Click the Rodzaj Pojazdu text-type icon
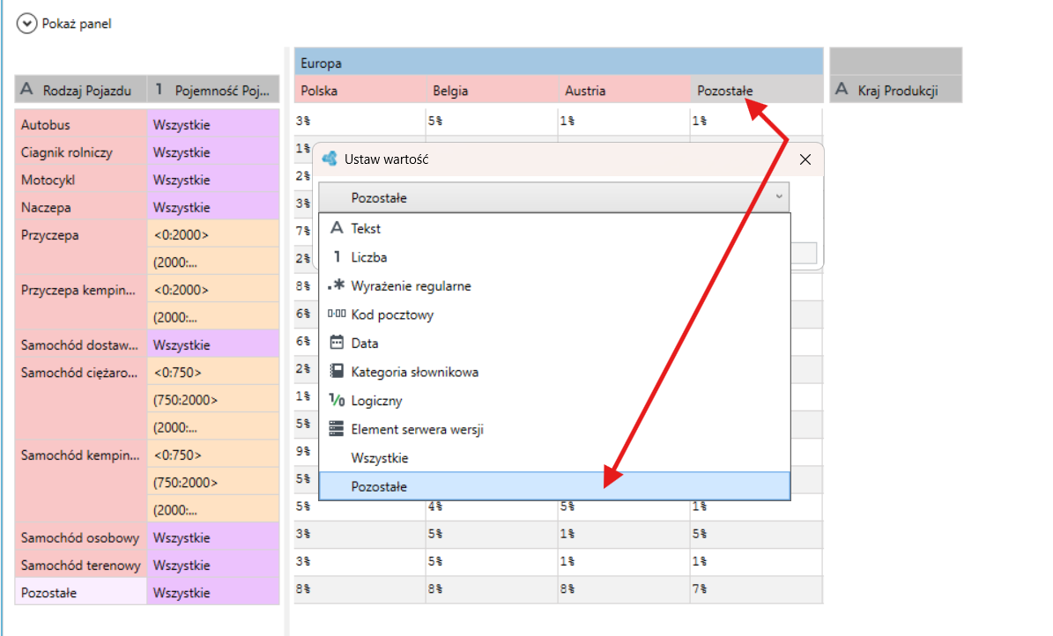The image size is (1053, 636). (26, 89)
